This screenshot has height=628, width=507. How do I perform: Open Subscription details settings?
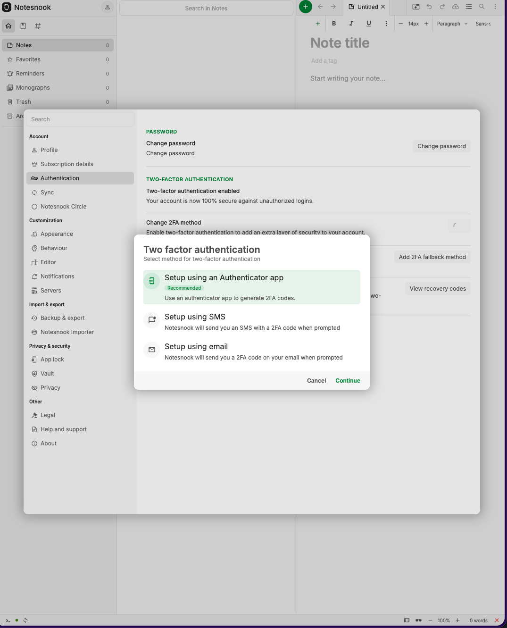pos(80,164)
